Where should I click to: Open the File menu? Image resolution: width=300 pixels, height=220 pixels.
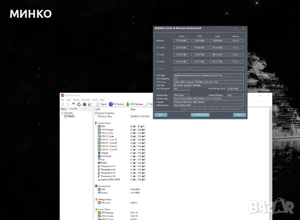click(63, 99)
